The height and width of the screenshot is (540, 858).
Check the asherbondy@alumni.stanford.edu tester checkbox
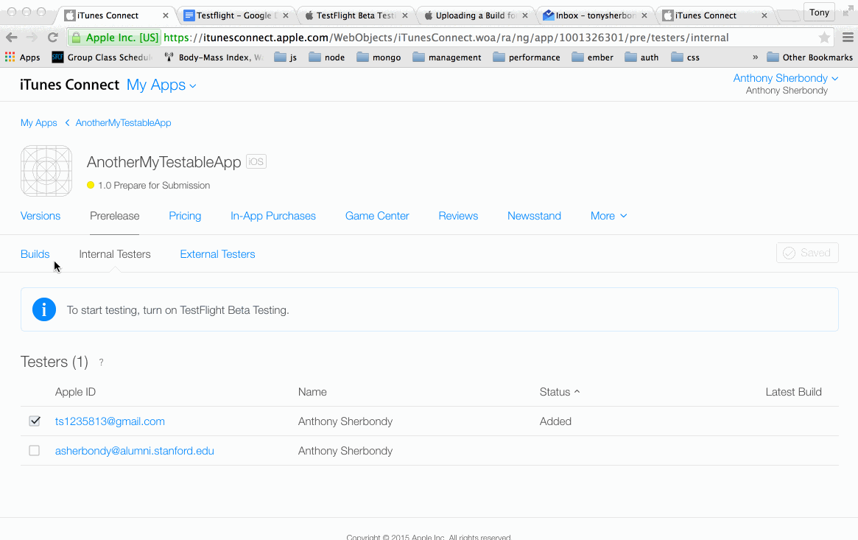35,450
